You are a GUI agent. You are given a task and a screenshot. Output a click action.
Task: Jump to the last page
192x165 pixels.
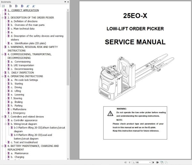[x=157, y=162]
